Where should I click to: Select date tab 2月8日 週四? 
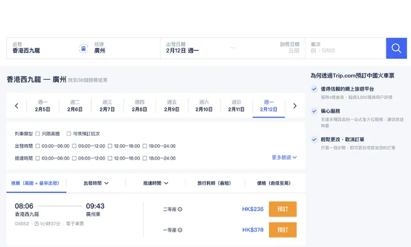click(139, 105)
